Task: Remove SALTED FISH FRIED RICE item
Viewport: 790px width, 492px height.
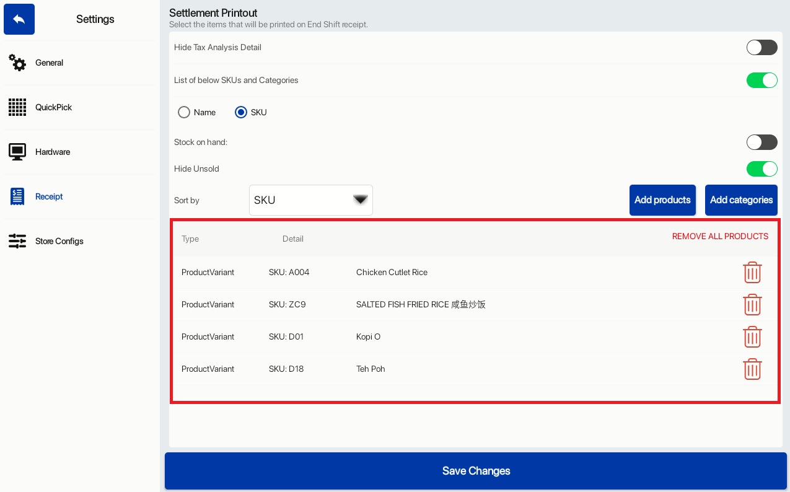Action: (752, 304)
